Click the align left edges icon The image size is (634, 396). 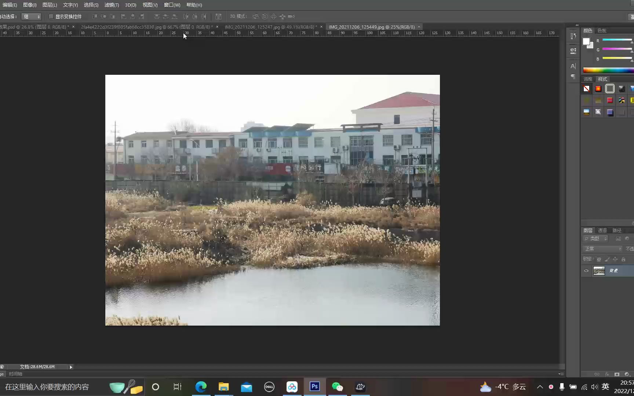pyautogui.click(x=124, y=16)
